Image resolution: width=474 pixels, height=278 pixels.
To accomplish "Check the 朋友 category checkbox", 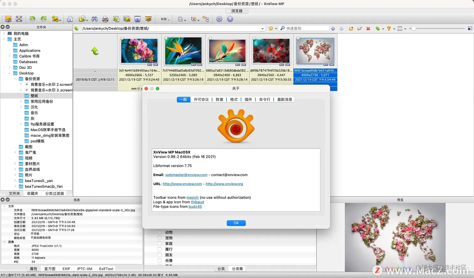I will [160, 255].
